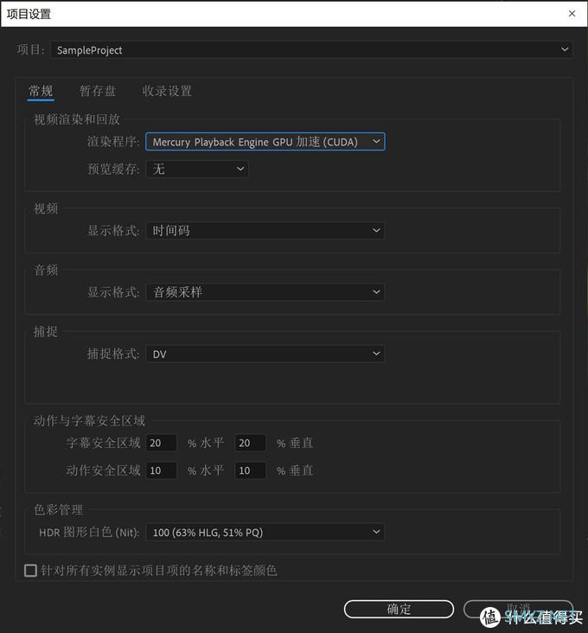Switch to the 收录设置 tab
This screenshot has height=633, width=588.
(x=167, y=92)
